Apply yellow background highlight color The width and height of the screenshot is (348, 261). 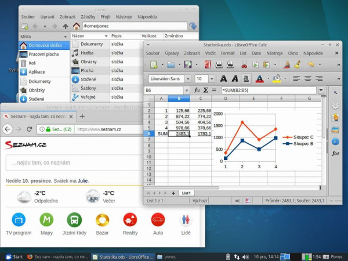point(277,78)
